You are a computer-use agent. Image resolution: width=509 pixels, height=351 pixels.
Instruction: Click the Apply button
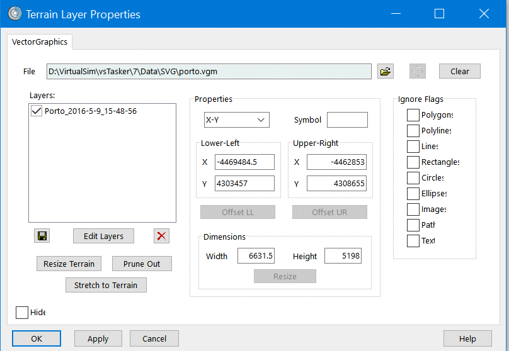click(x=98, y=338)
